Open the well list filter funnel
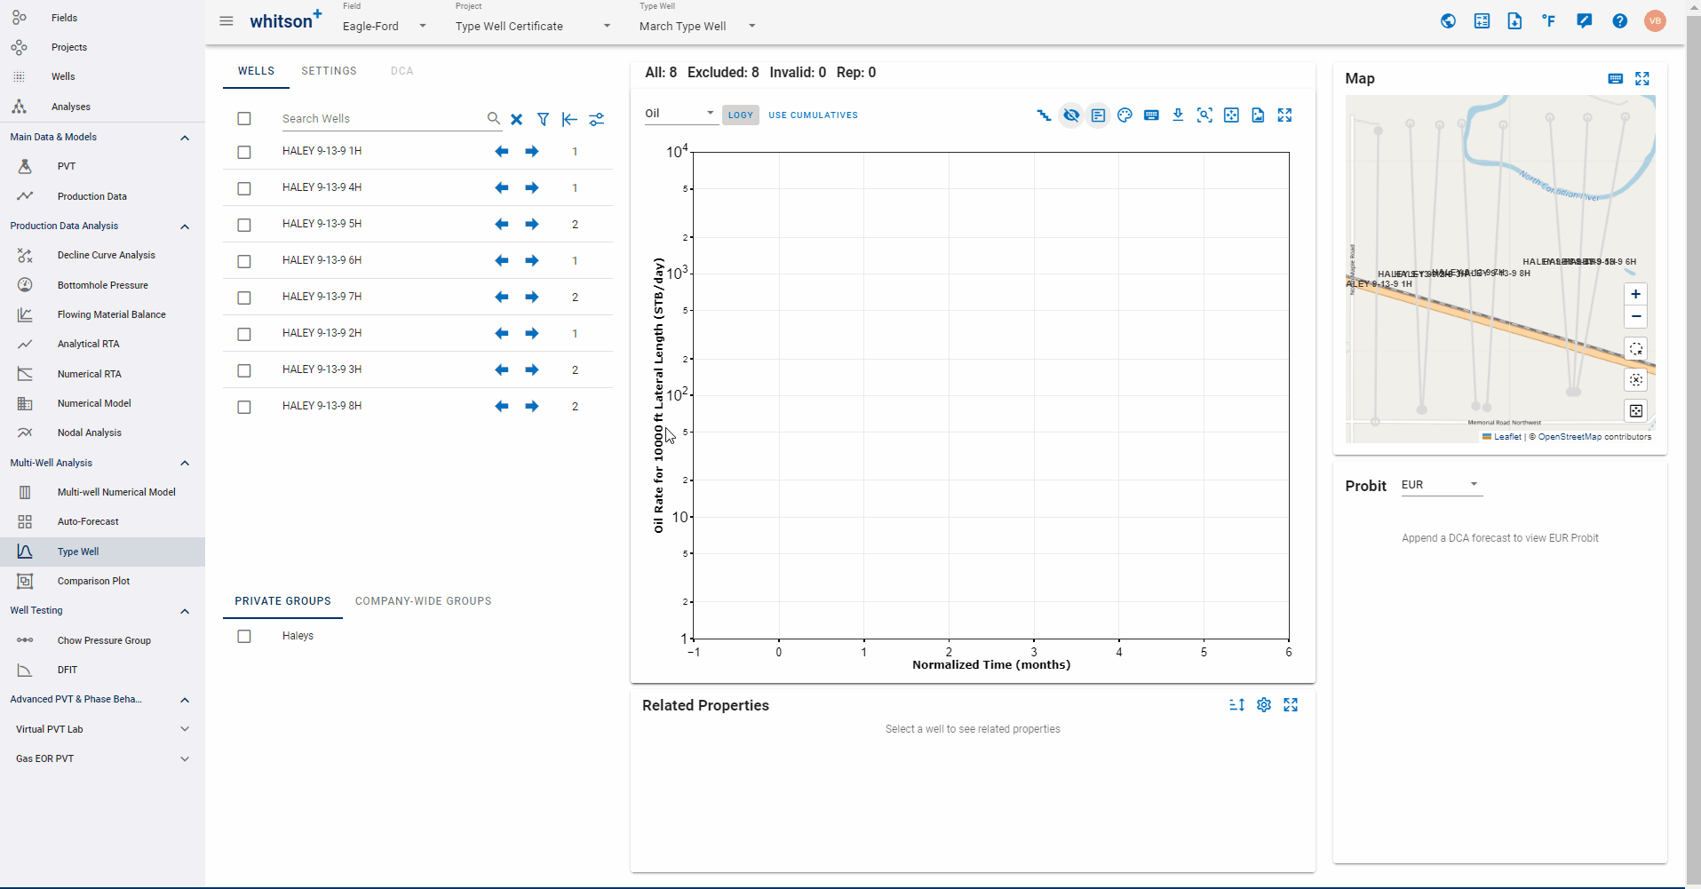 pyautogui.click(x=543, y=119)
